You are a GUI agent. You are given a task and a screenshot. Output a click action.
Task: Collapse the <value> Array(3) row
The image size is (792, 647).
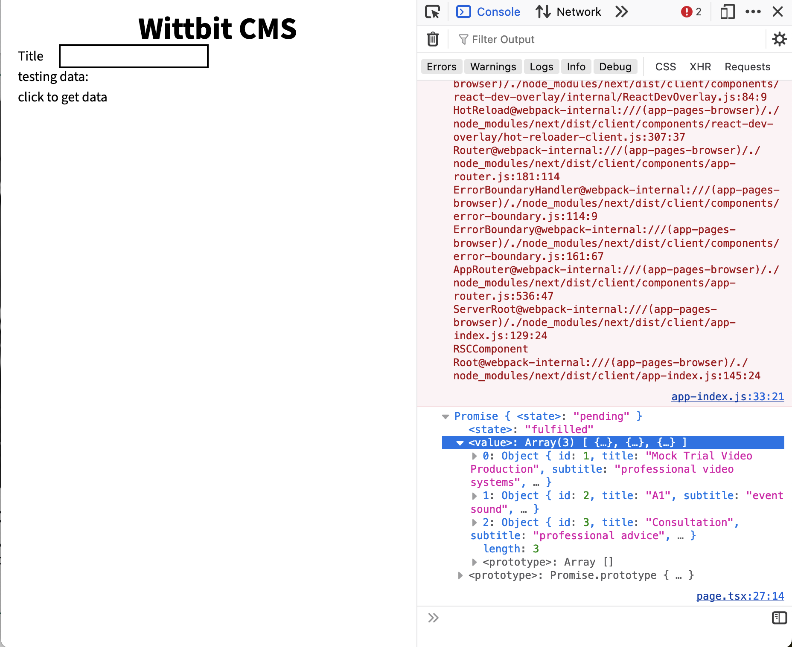pos(460,443)
